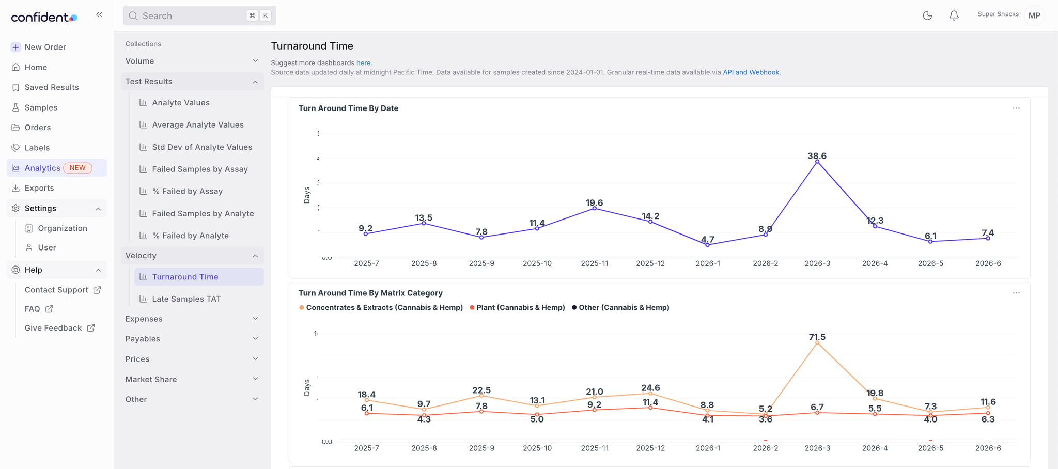Click the Give Feedback external link icon
Screen dimensions: 1058x469
point(90,328)
